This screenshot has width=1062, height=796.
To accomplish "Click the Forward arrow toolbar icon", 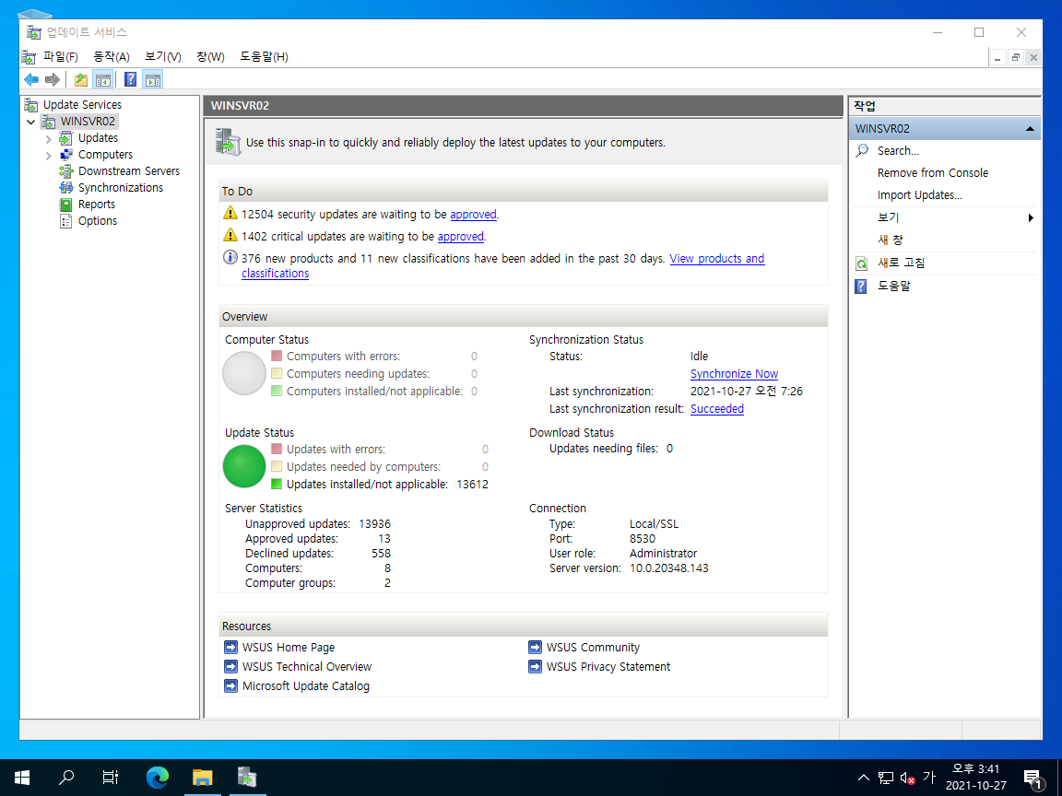I will coord(53,79).
